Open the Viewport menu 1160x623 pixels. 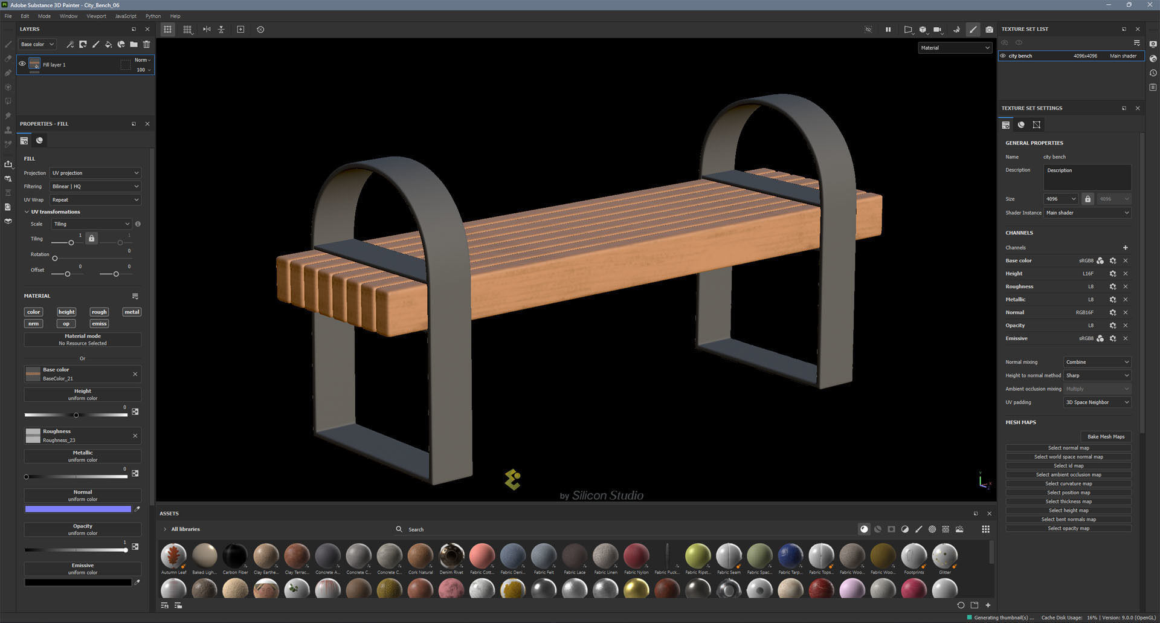click(96, 16)
